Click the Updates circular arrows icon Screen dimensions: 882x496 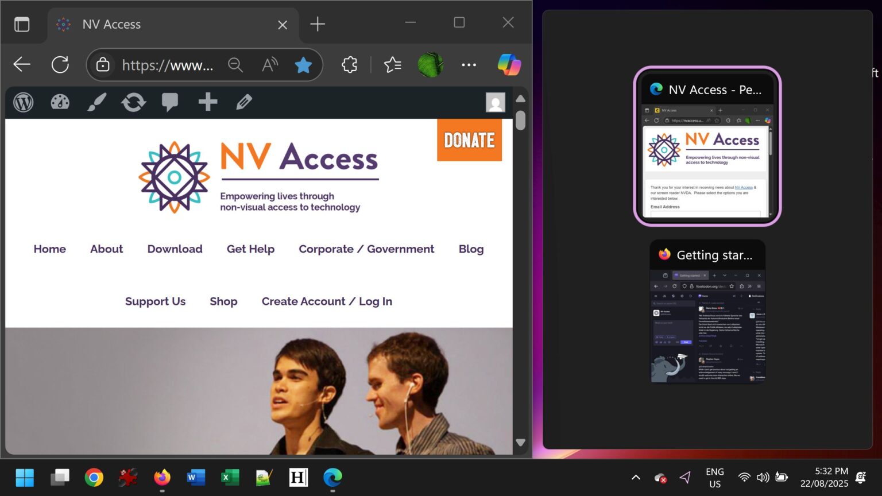click(133, 102)
